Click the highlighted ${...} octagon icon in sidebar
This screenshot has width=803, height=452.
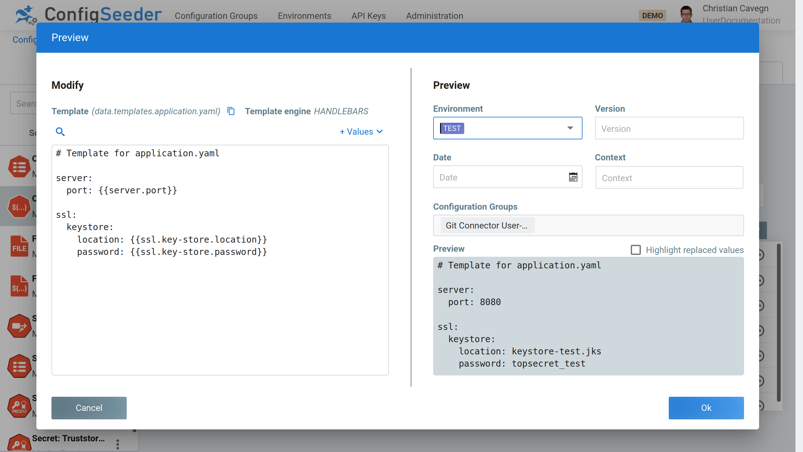point(19,206)
